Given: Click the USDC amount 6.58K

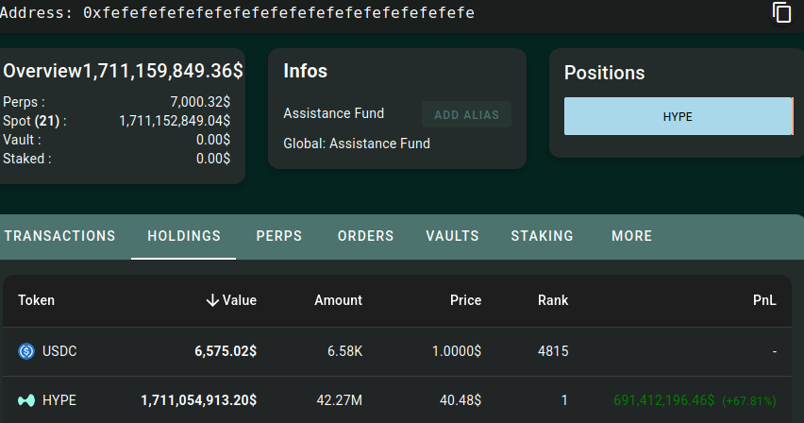Looking at the screenshot, I should [345, 351].
